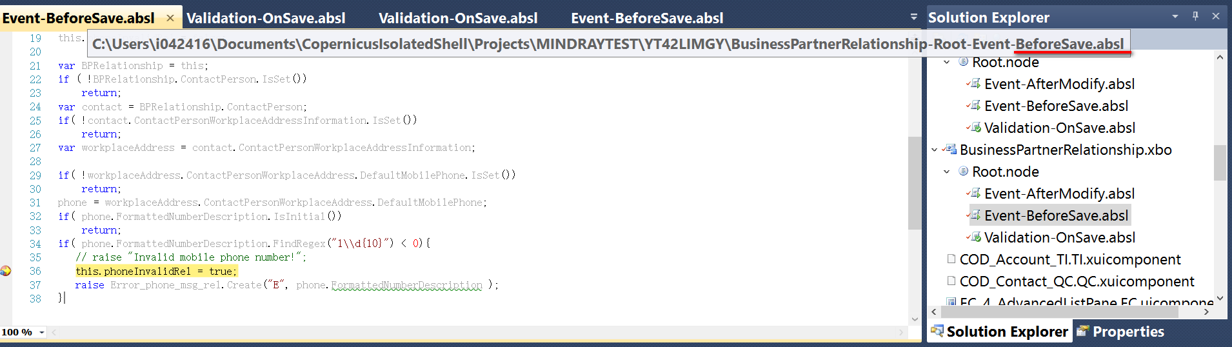Click the Properties tab icon
The image size is (1232, 347).
(1083, 332)
